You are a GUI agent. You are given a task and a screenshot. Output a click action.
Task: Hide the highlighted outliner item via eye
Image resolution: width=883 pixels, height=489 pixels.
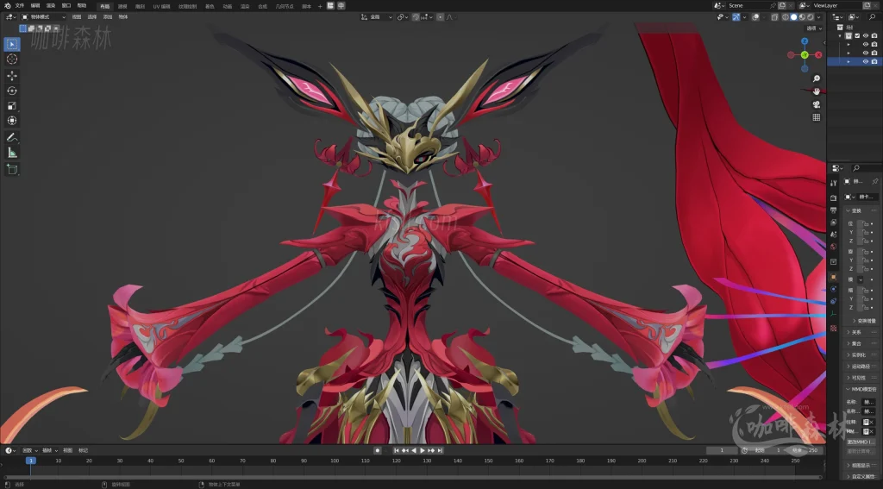[866, 61]
